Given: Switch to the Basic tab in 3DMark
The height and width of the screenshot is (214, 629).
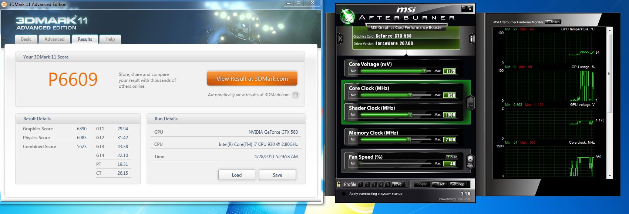Looking at the screenshot, I should pos(26,39).
